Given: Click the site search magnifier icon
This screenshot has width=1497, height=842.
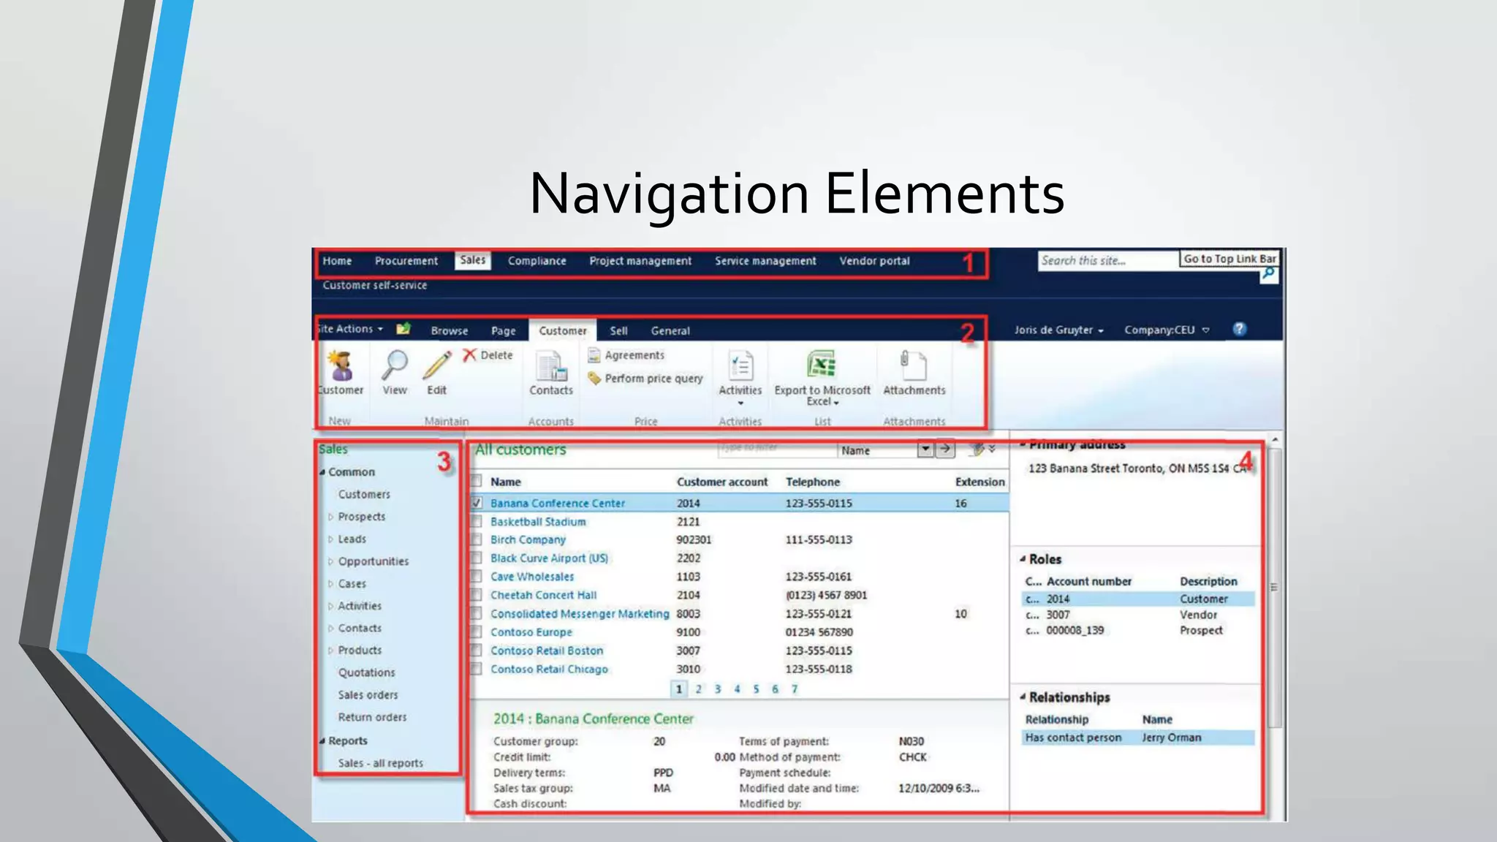Looking at the screenshot, I should [x=1269, y=274].
